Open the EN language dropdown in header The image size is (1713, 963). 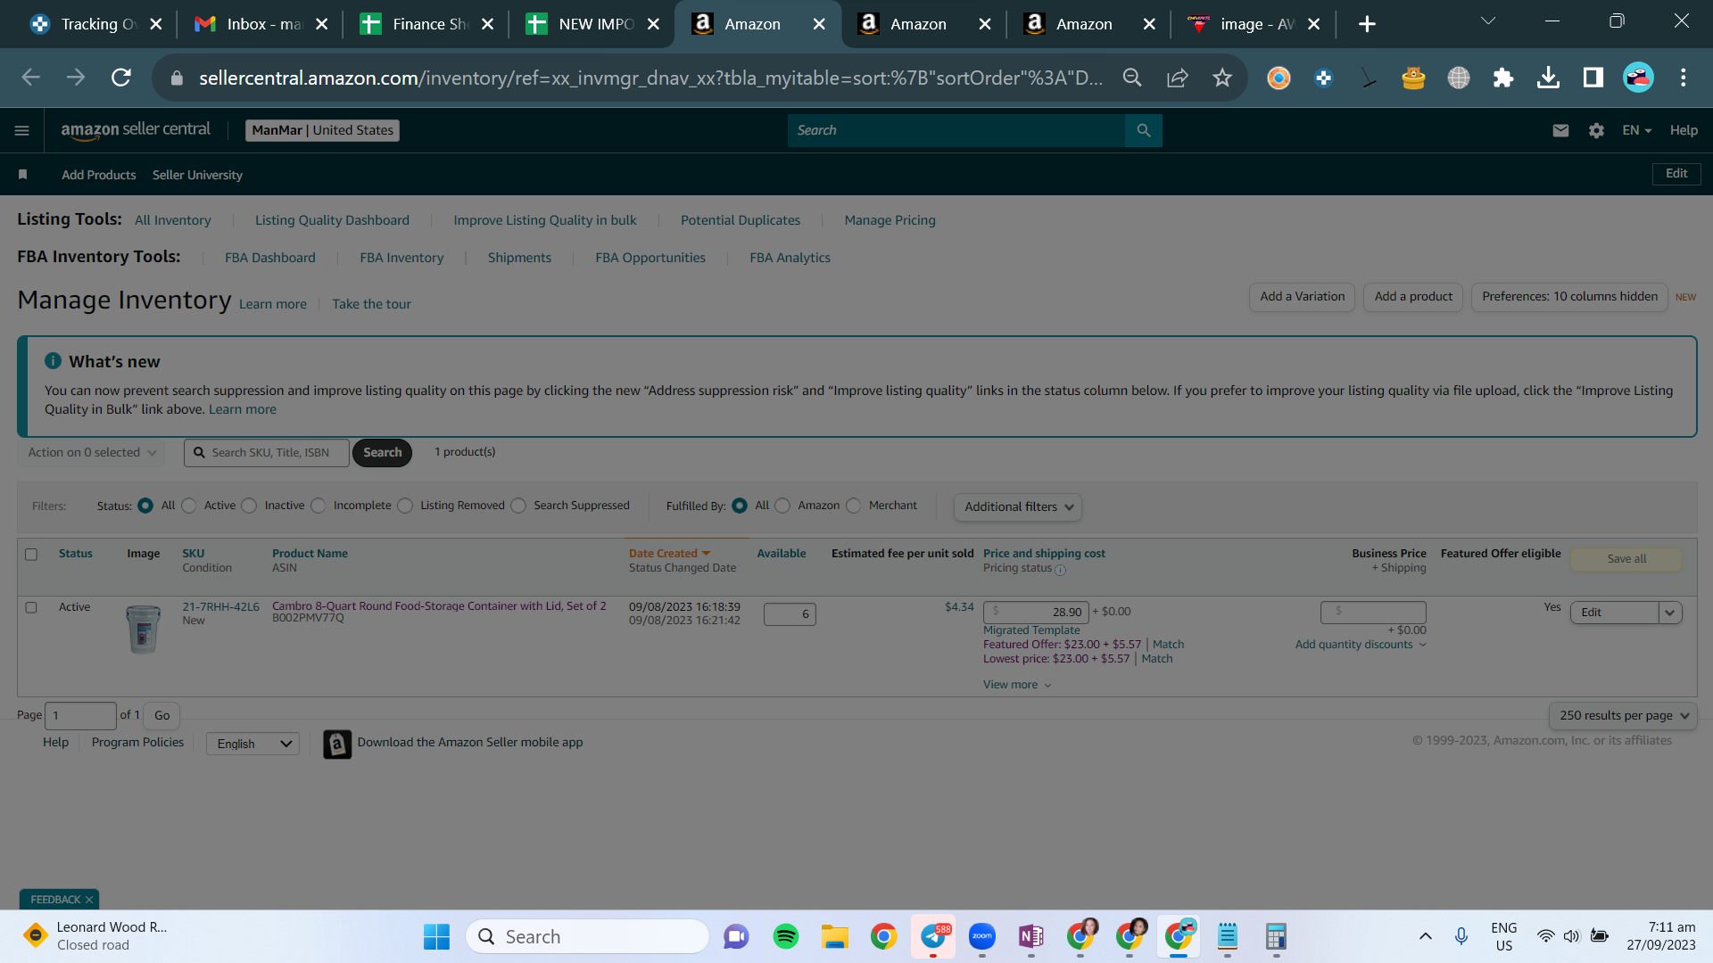(1636, 130)
